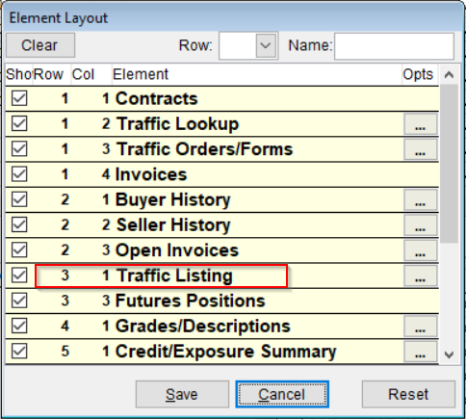Click the Sho column header
466x420 pixels.
(18, 74)
